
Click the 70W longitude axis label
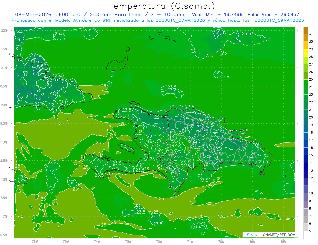(x=221, y=241)
